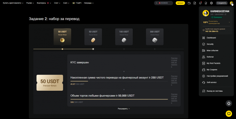
Task: Click the Выход из системы logout icon
Action: pyautogui.click(x=204, y=91)
